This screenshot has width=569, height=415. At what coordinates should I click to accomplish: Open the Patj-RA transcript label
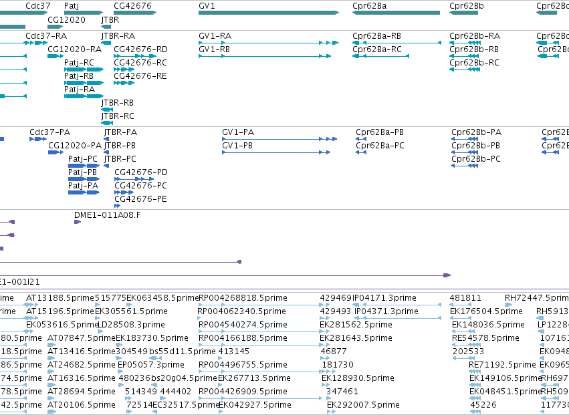(80, 90)
